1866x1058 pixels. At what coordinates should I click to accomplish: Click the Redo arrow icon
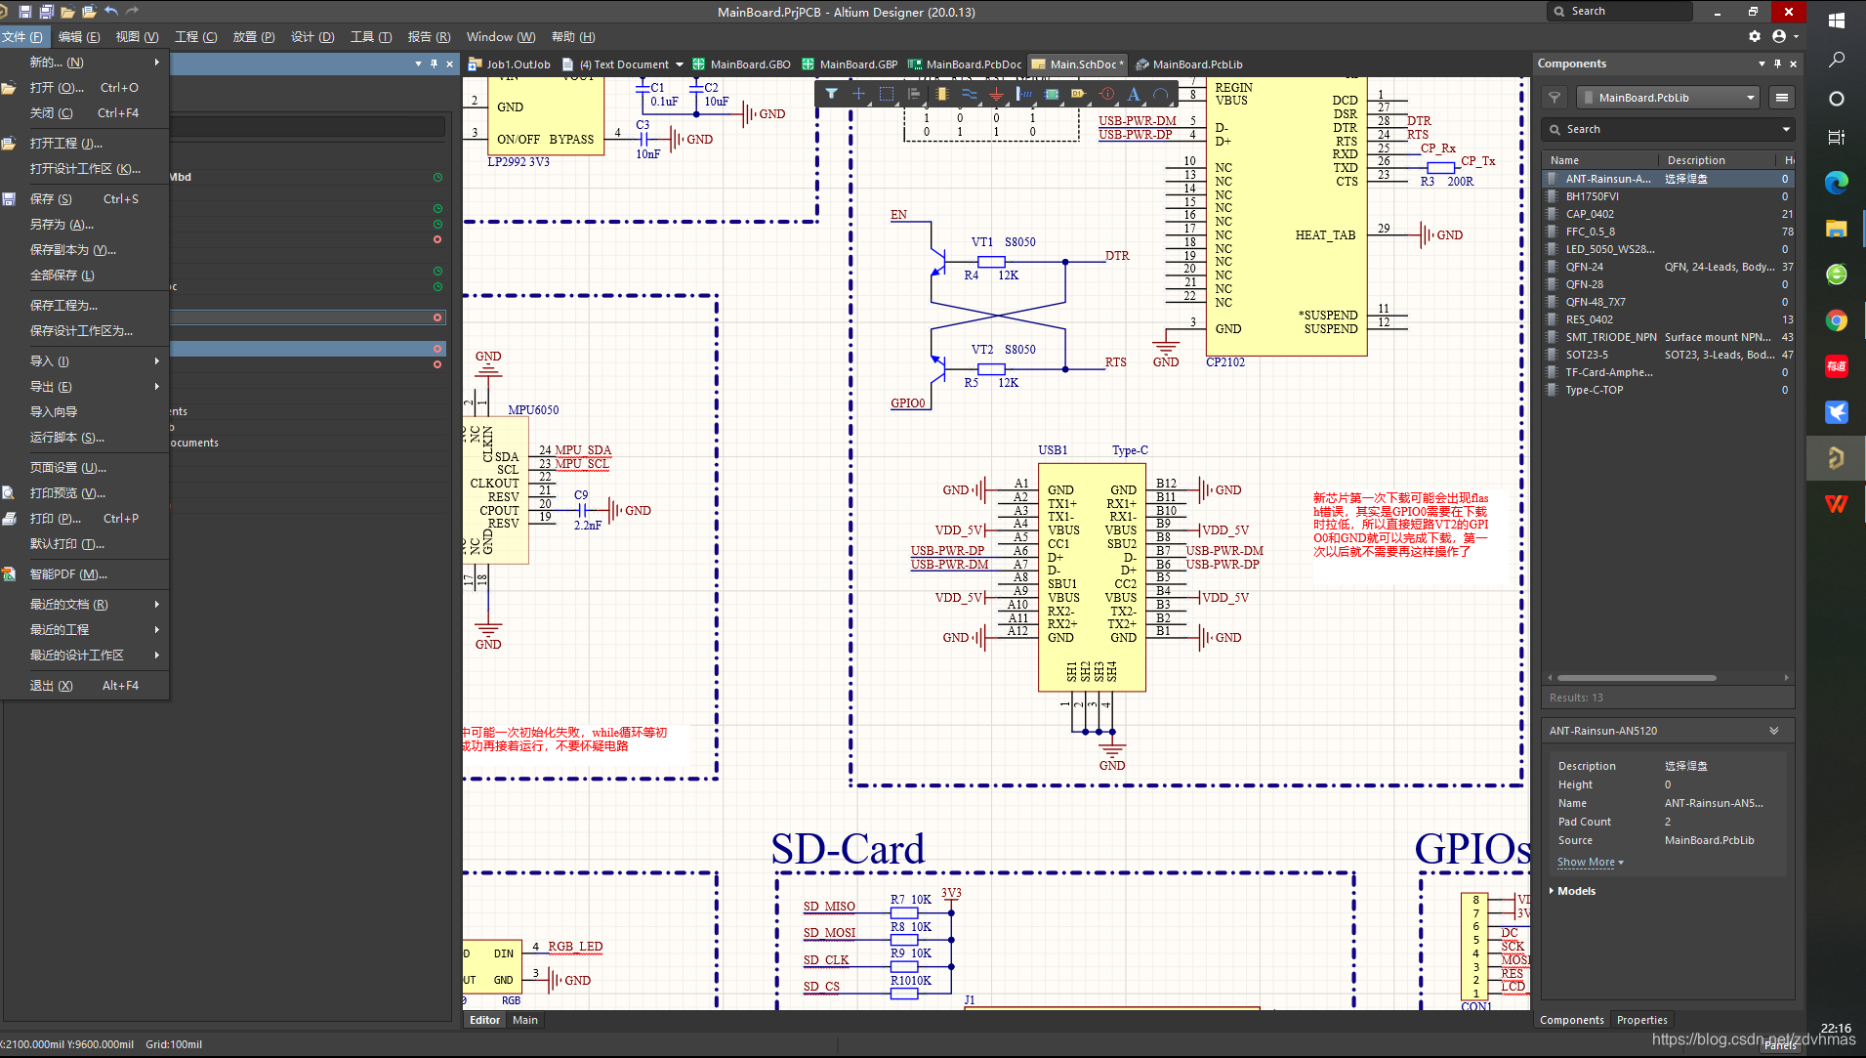coord(133,12)
